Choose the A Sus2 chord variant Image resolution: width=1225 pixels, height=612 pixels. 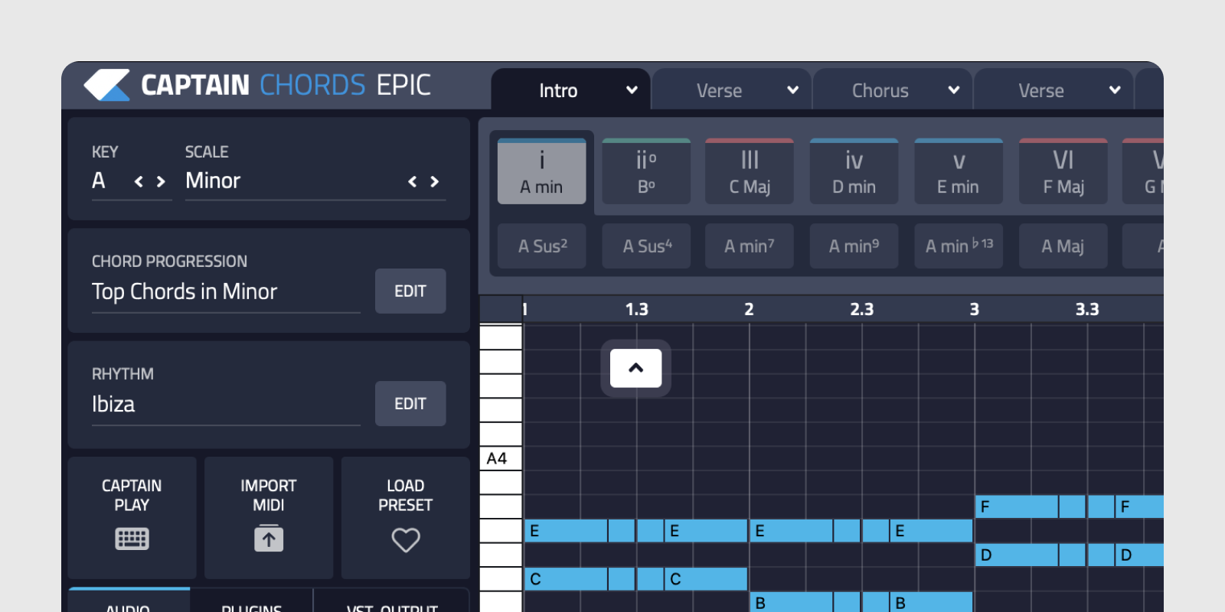click(542, 246)
